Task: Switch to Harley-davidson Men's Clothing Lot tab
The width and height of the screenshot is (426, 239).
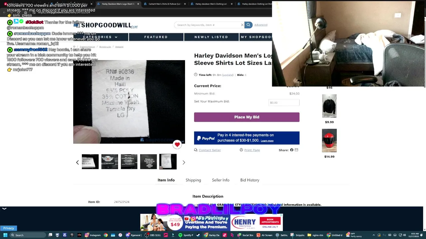Action: pyautogui.click(x=212, y=4)
